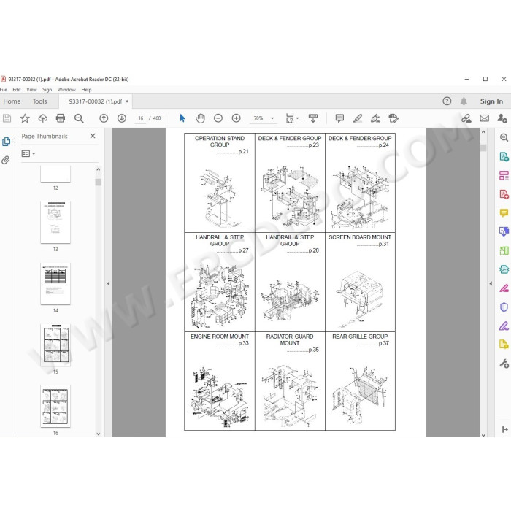
Task: Switch to the Tools tab
Action: tap(39, 101)
